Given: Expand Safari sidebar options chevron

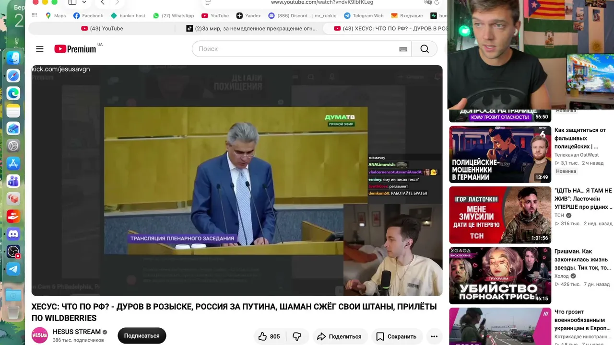Looking at the screenshot, I should pyautogui.click(x=84, y=2).
